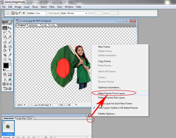
Task: Choose the Paint Bucket tool
Action: coord(5,50)
